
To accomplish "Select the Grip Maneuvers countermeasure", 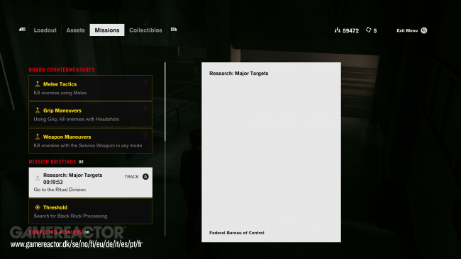I will (x=91, y=115).
